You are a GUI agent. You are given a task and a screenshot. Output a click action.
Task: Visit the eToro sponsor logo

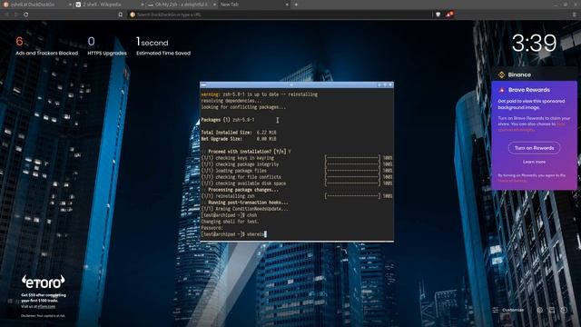[43, 282]
